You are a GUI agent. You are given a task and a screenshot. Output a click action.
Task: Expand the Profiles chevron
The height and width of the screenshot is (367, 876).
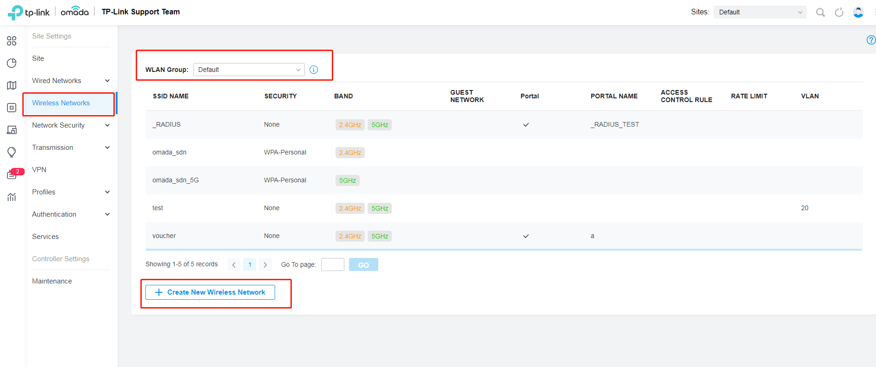[107, 192]
